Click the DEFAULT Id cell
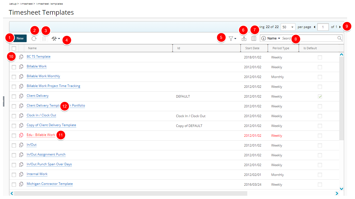 pos(183,97)
